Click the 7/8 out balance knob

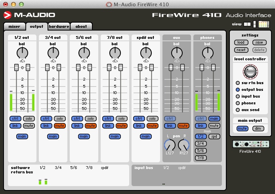pyautogui.click(x=115, y=53)
